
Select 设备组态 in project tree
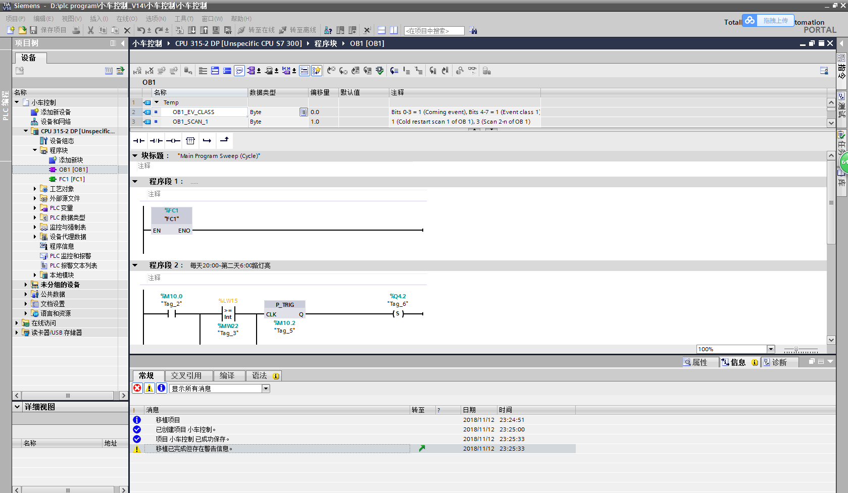[62, 141]
